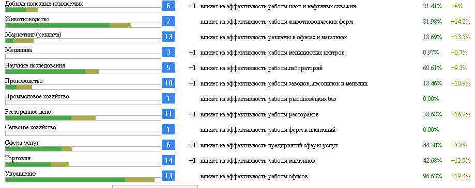Screen dimensions: 475x188
Task: Click the 81.98% progress value
Action: click(x=433, y=22)
